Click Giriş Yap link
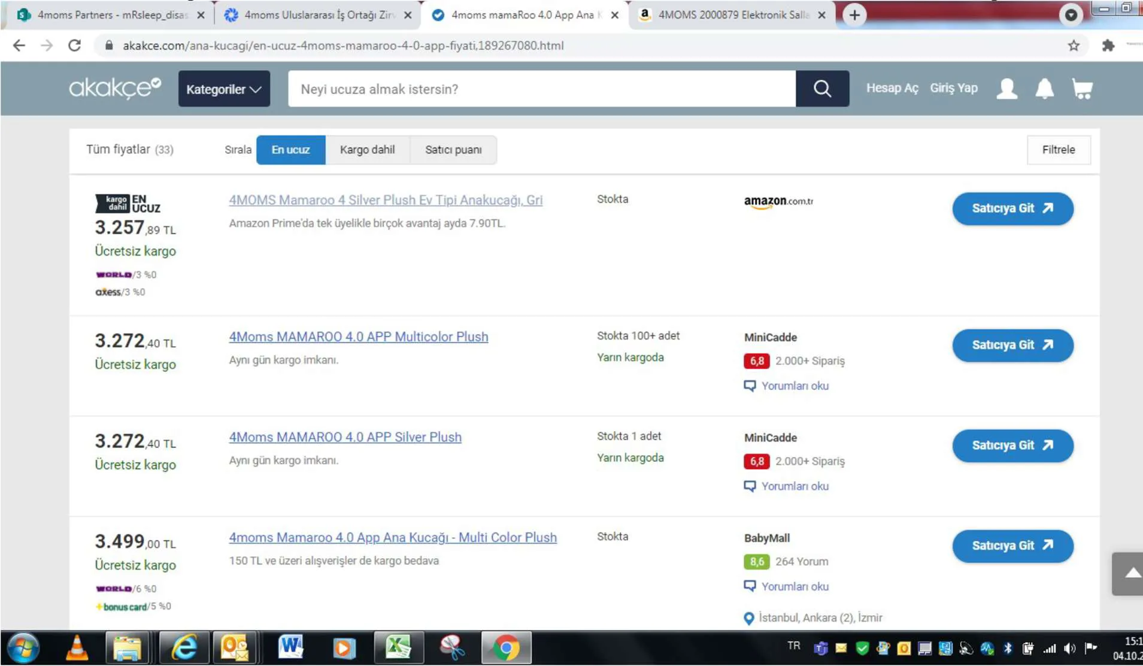 click(x=954, y=88)
